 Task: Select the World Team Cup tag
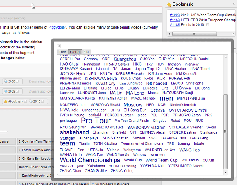162,160
